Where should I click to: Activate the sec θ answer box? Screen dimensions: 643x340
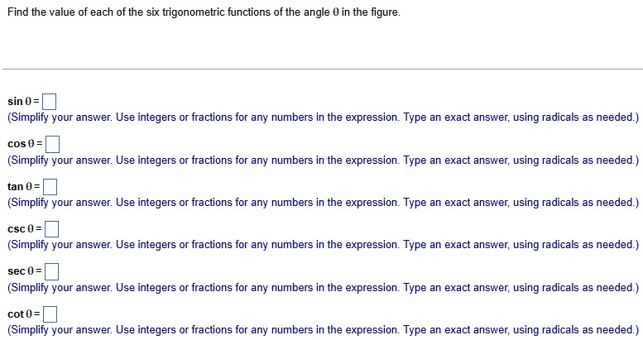[x=51, y=271]
